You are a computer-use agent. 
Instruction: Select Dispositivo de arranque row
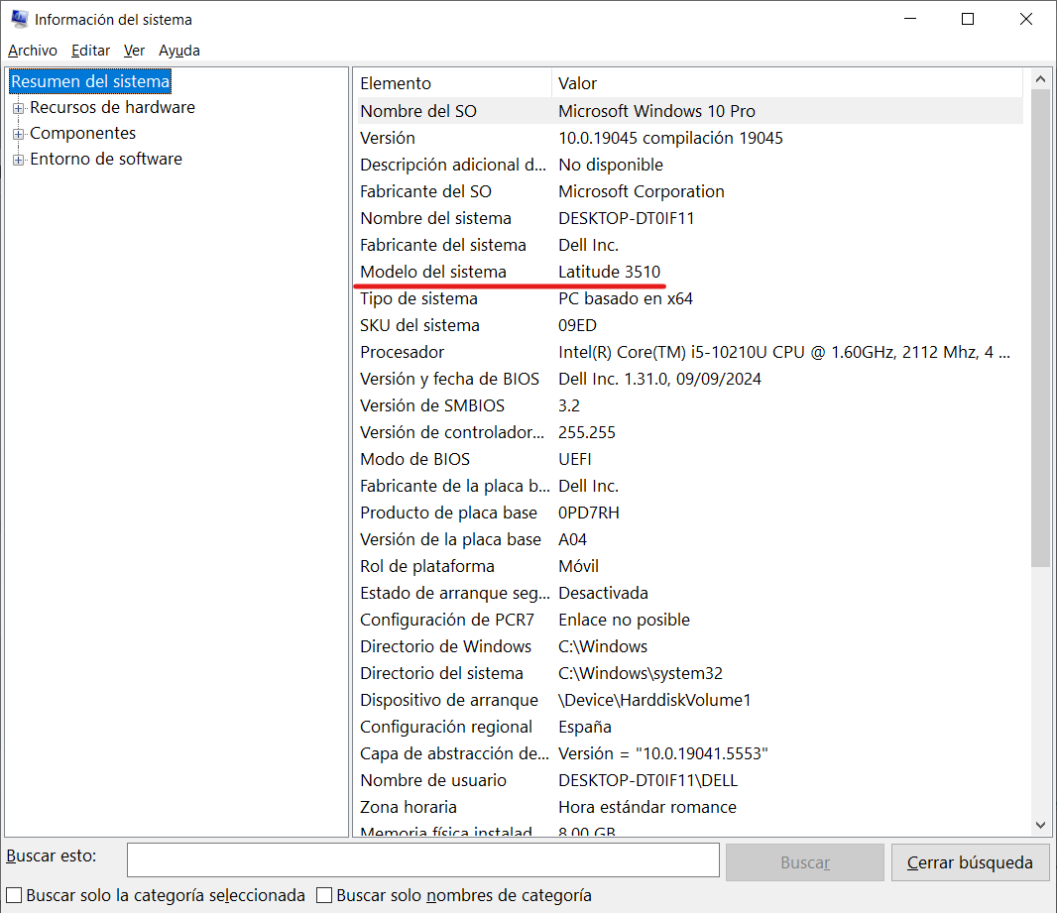(x=689, y=700)
